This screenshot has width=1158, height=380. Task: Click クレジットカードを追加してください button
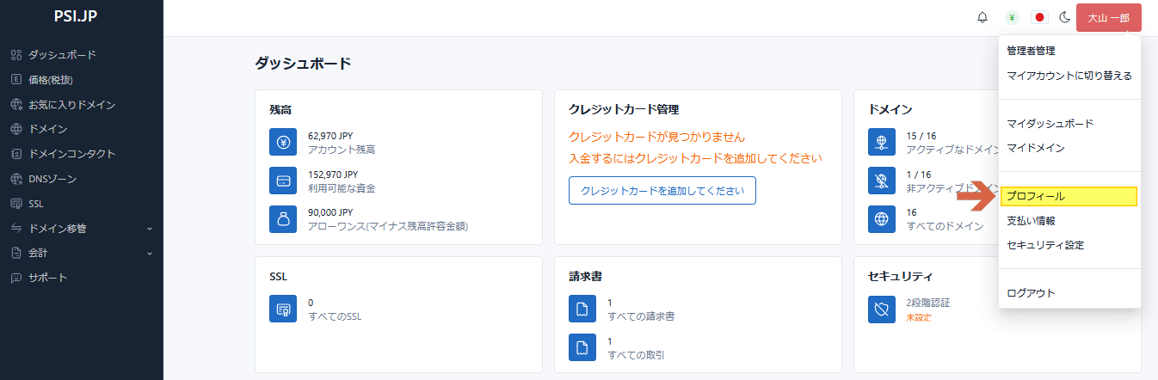662,191
